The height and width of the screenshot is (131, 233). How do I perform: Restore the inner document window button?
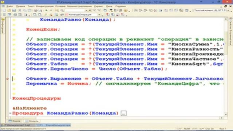click(x=226, y=6)
